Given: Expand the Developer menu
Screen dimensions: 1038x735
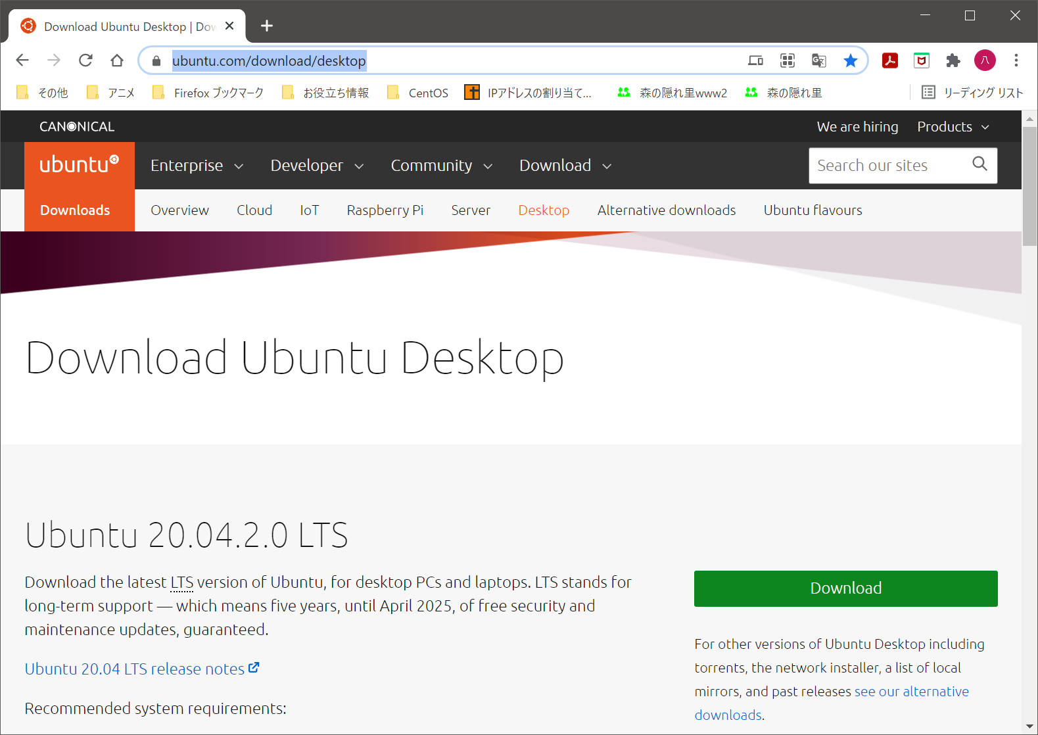Looking at the screenshot, I should (318, 166).
